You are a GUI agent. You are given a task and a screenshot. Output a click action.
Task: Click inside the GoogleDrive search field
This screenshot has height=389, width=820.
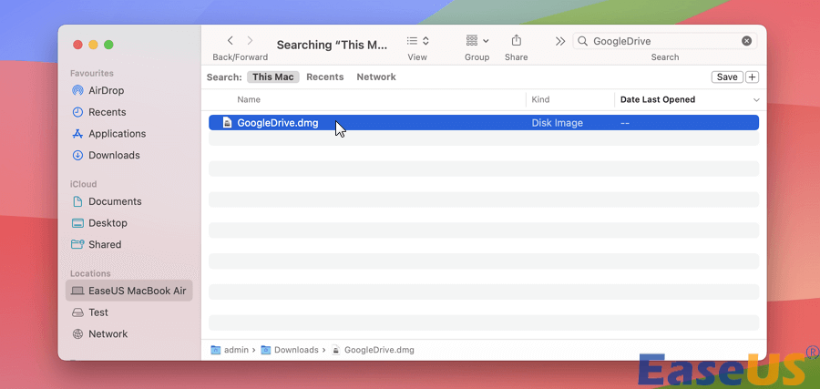tap(661, 41)
